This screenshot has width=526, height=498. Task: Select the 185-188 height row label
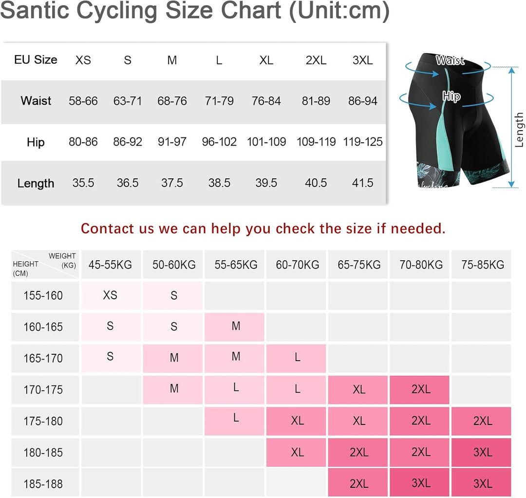43,484
